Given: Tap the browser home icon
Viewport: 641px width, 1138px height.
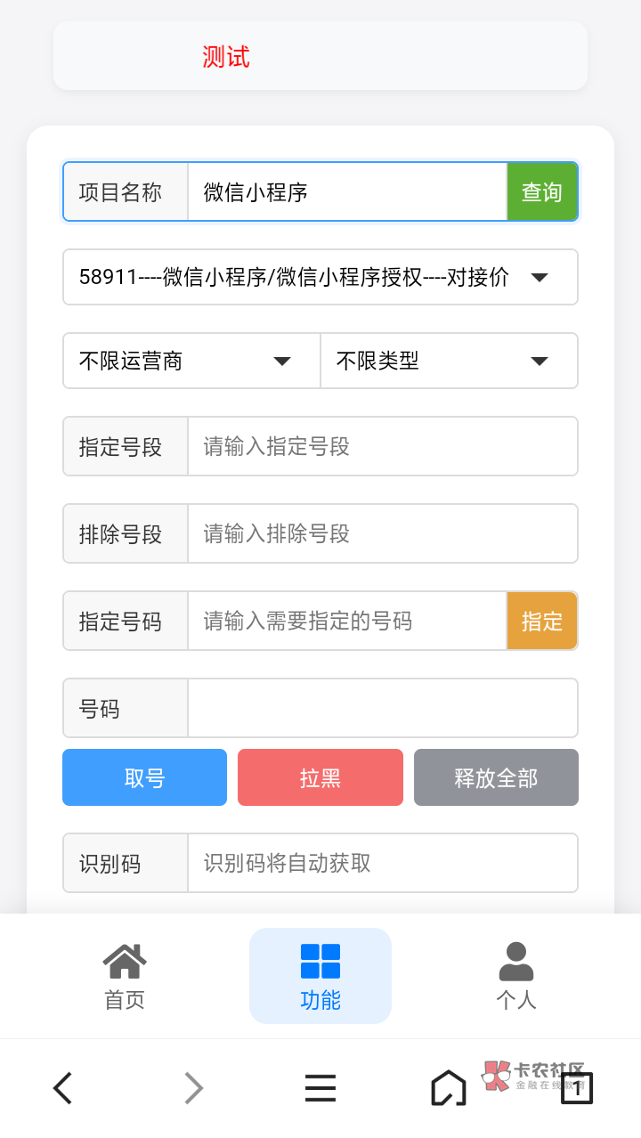Looking at the screenshot, I should [x=448, y=1087].
